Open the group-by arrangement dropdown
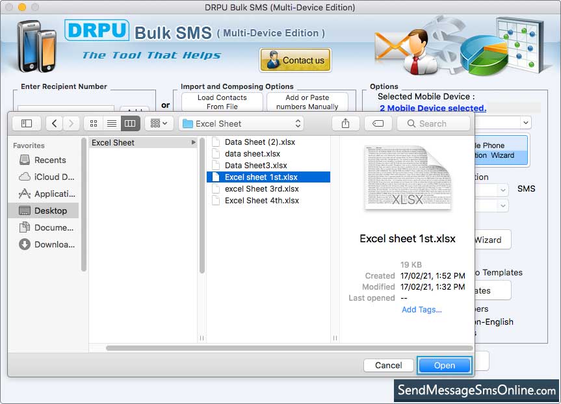The width and height of the screenshot is (561, 404). 159,123
